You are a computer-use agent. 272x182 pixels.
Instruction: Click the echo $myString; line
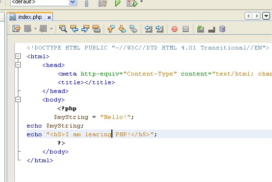[x=55, y=126]
